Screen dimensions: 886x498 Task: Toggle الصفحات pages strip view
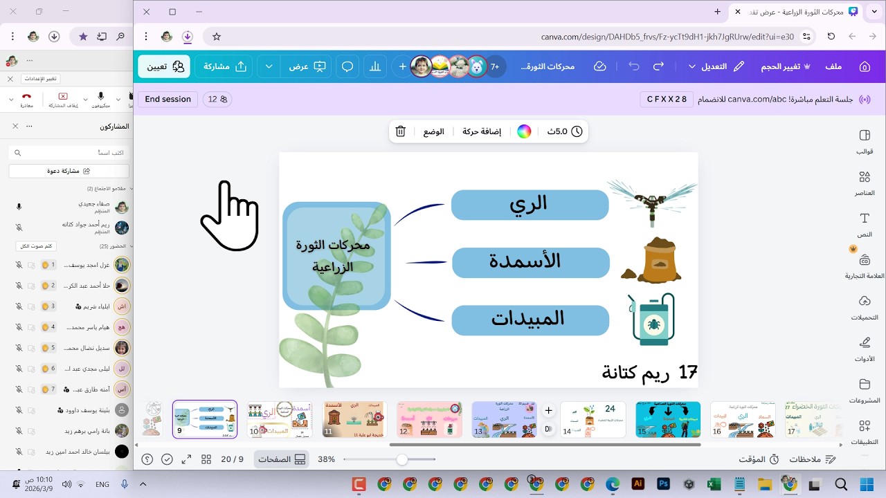[282, 459]
